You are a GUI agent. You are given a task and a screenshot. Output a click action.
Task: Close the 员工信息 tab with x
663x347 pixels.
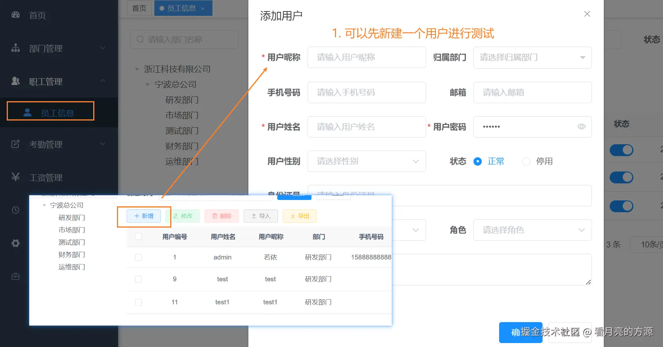click(203, 8)
